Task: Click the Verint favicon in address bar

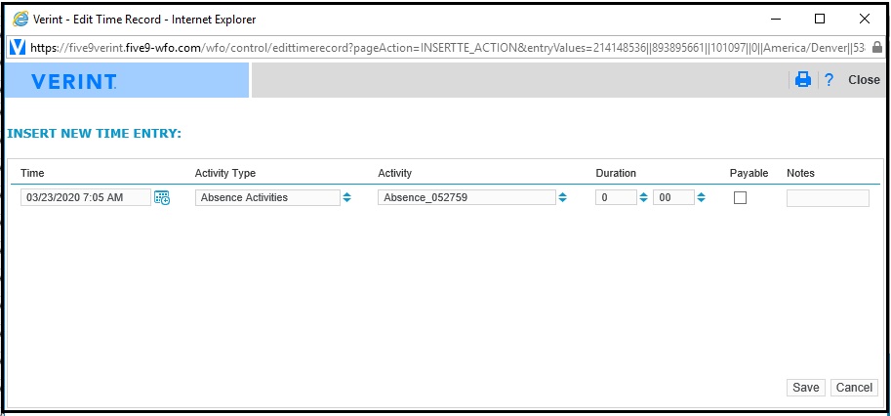Action: click(x=18, y=48)
